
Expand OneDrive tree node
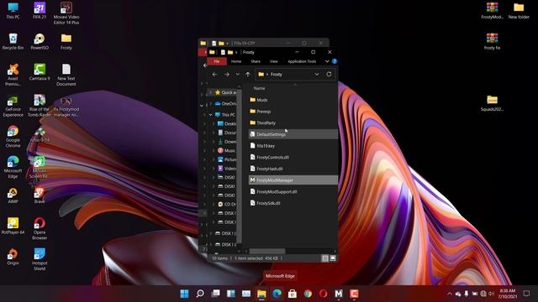[211, 103]
